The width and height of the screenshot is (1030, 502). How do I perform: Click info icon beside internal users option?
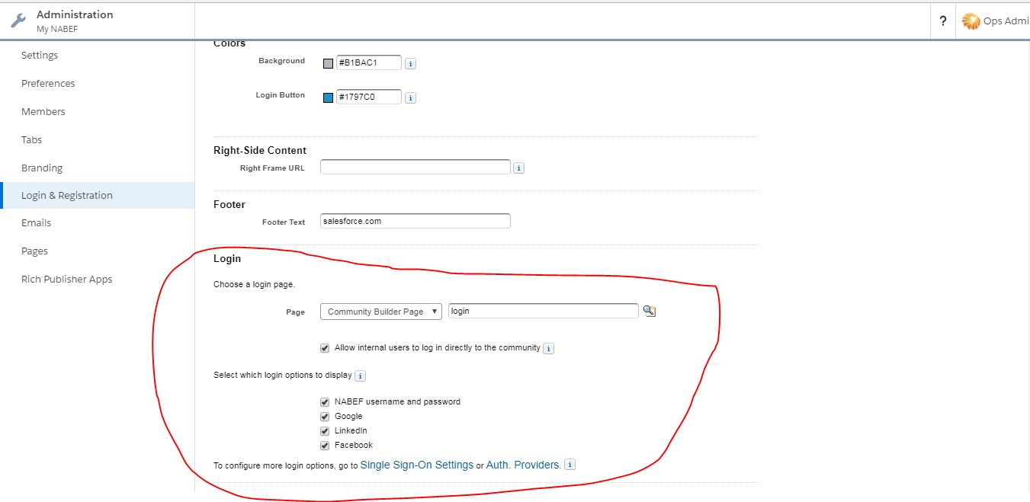tap(548, 349)
